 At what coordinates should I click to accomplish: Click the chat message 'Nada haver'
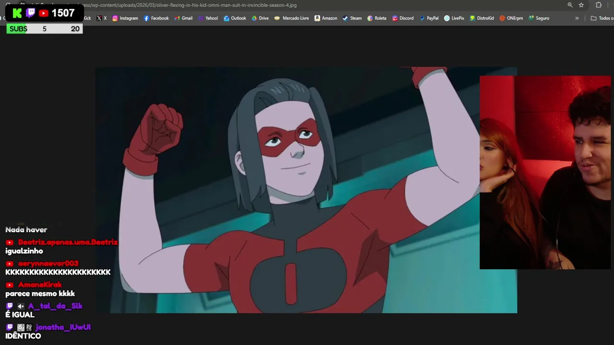26,230
